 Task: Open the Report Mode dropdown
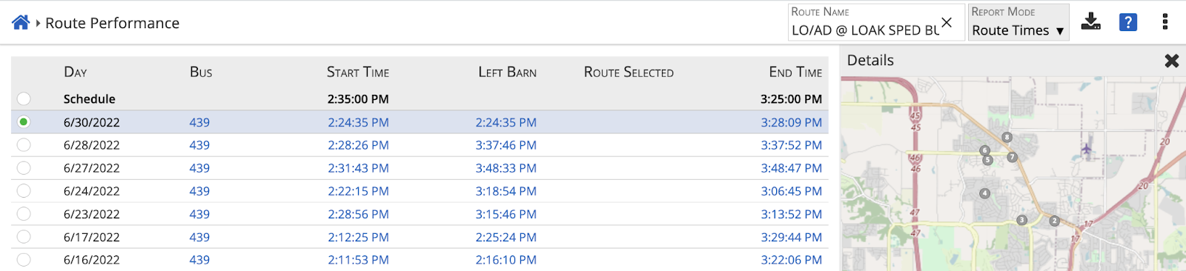coord(1018,22)
